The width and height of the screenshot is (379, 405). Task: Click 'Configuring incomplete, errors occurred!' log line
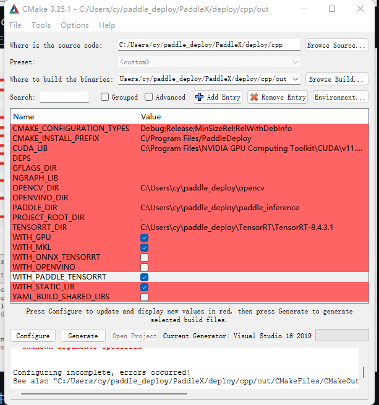pos(101,372)
